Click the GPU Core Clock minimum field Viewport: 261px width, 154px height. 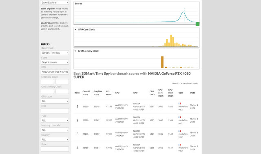click(47, 82)
